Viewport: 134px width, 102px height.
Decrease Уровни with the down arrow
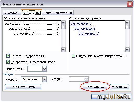click(x=86, y=80)
